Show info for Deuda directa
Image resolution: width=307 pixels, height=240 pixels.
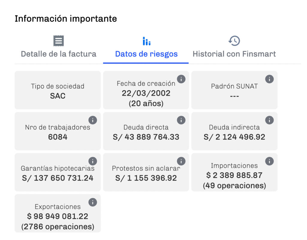tap(181, 120)
